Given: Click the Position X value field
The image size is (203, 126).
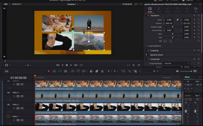Looking at the screenshot, I should pos(169,23).
